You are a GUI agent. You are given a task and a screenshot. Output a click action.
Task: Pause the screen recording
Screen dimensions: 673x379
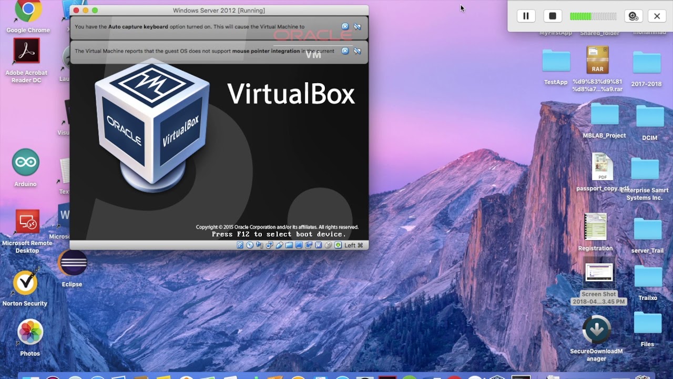(526, 16)
